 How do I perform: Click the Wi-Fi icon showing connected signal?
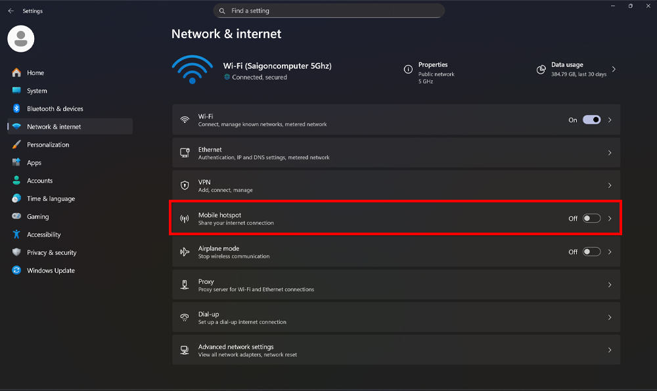point(193,68)
